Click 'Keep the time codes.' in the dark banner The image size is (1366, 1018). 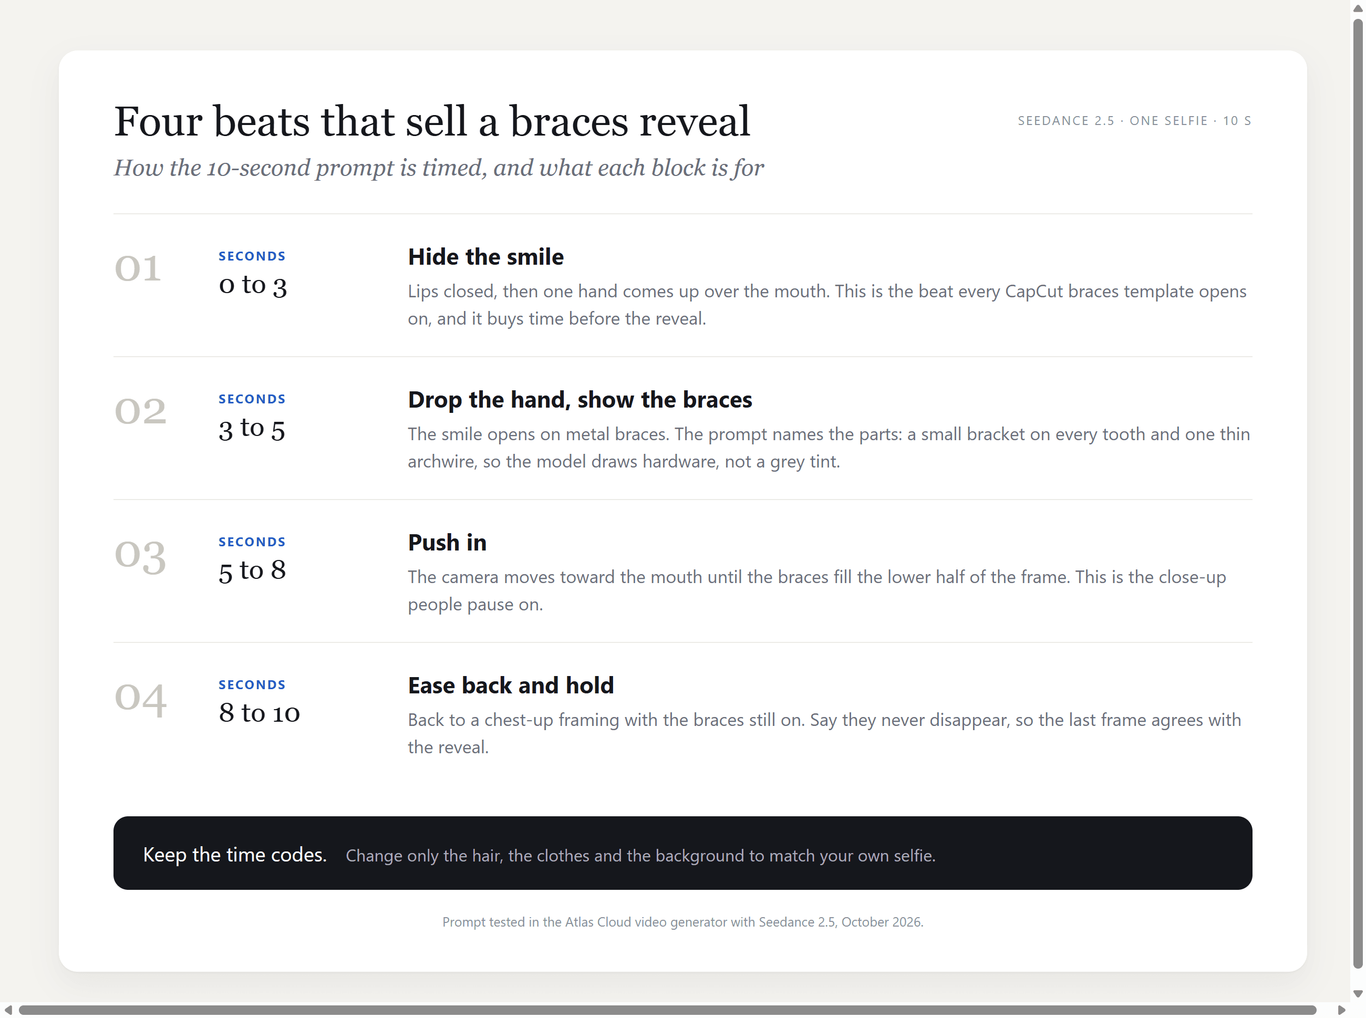tap(235, 855)
